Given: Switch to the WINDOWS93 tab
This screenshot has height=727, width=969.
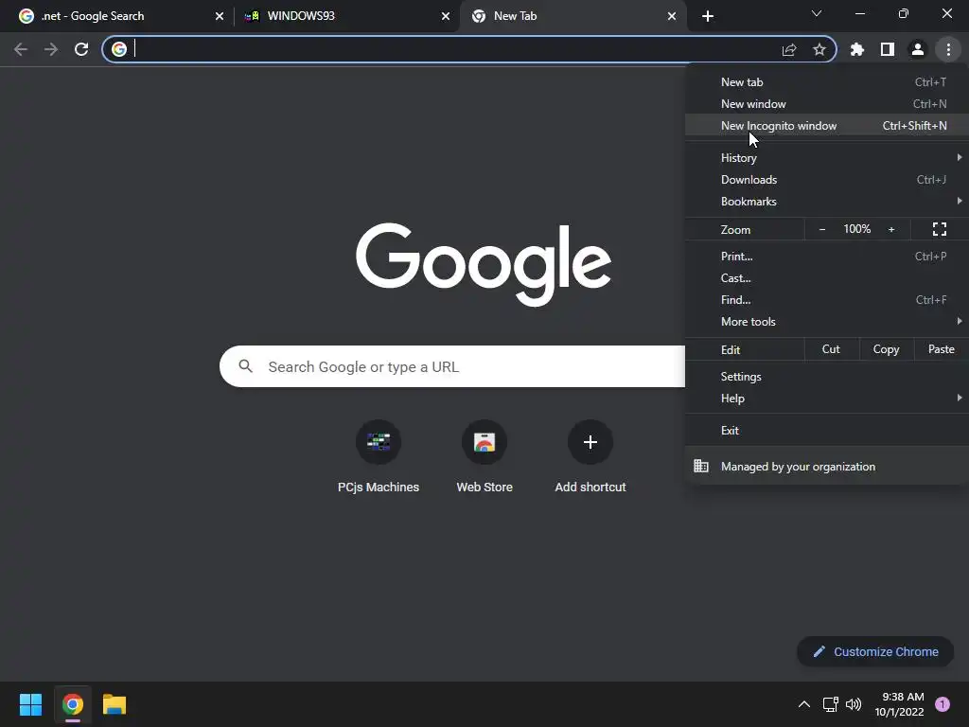Looking at the screenshot, I should [x=346, y=16].
